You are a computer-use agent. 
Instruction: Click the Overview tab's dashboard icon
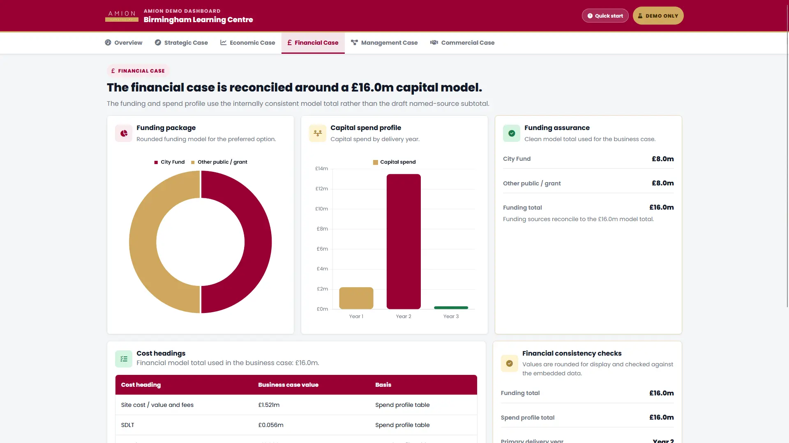pos(108,43)
